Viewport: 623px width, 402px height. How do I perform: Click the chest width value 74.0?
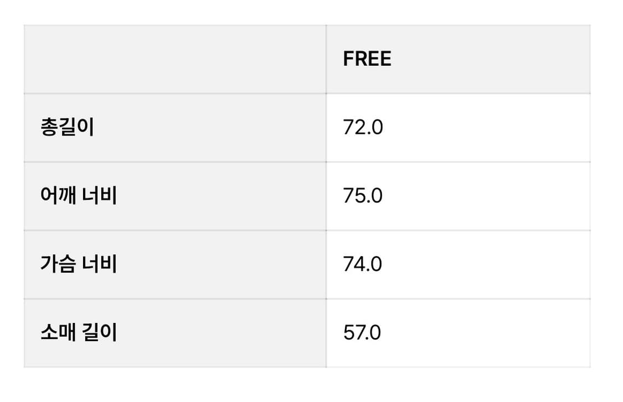(363, 264)
